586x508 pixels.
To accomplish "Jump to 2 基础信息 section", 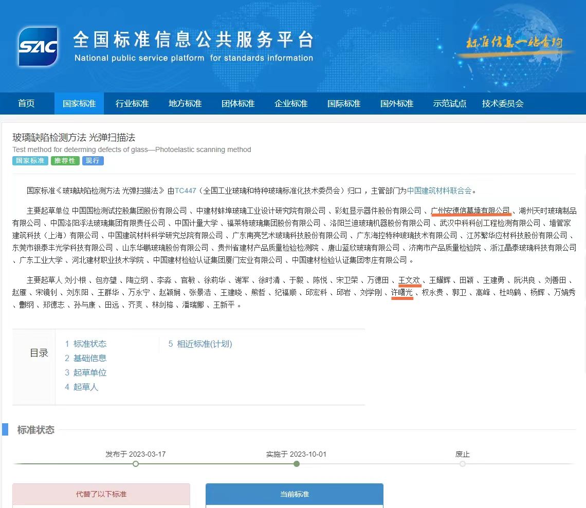I will (85, 358).
